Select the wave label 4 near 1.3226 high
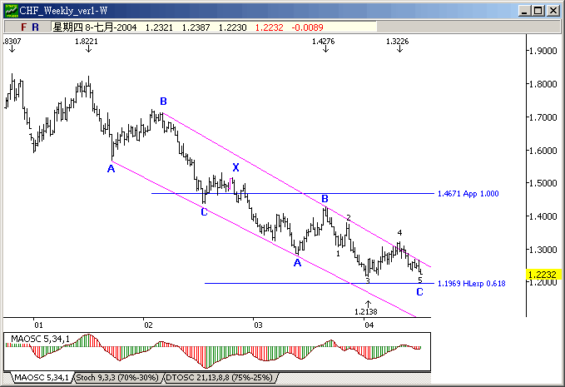Image resolution: width=565 pixels, height=387 pixels. (x=399, y=233)
